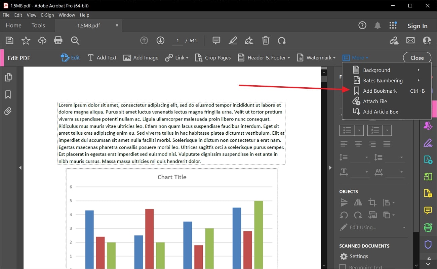Click the Sign In link
This screenshot has width=437, height=269.
(x=417, y=26)
